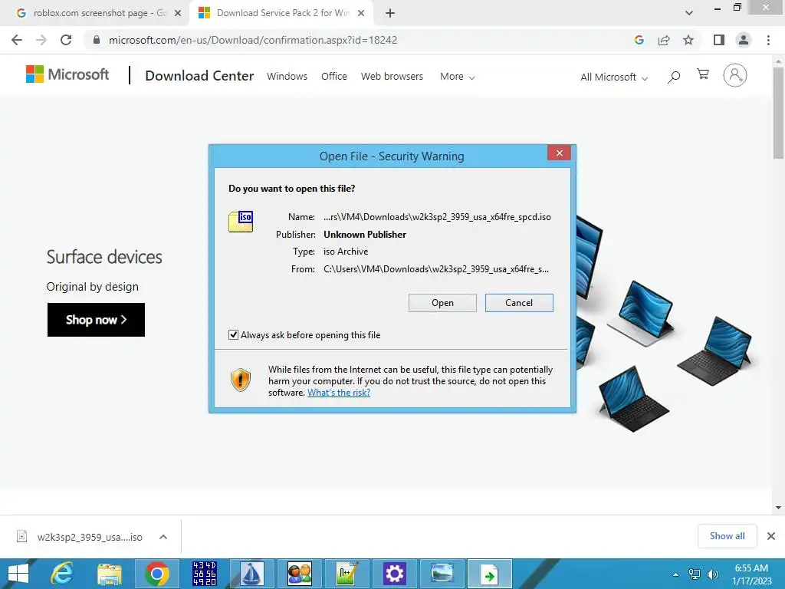Viewport: 785px width, 589px height.
Task: Click the share page icon
Action: 664,40
